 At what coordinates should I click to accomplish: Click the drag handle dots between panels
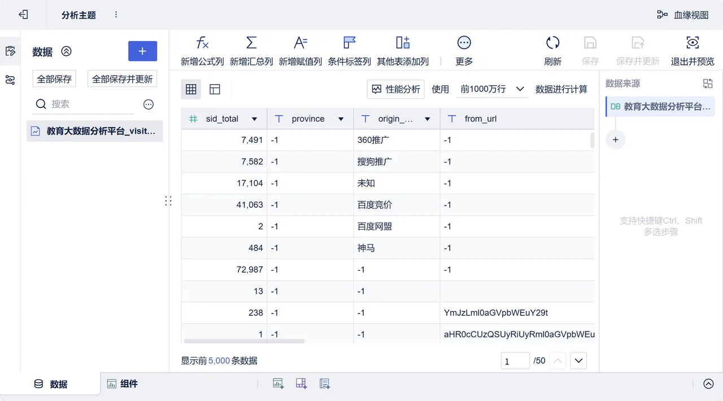coord(168,201)
